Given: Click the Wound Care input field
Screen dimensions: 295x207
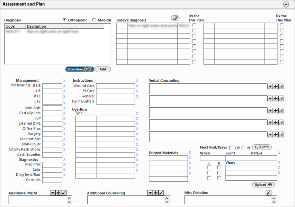Looking at the screenshot, I should 116,86.
